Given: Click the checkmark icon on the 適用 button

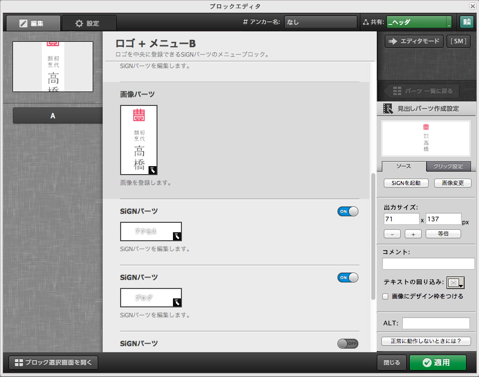Looking at the screenshot, I should click(427, 363).
